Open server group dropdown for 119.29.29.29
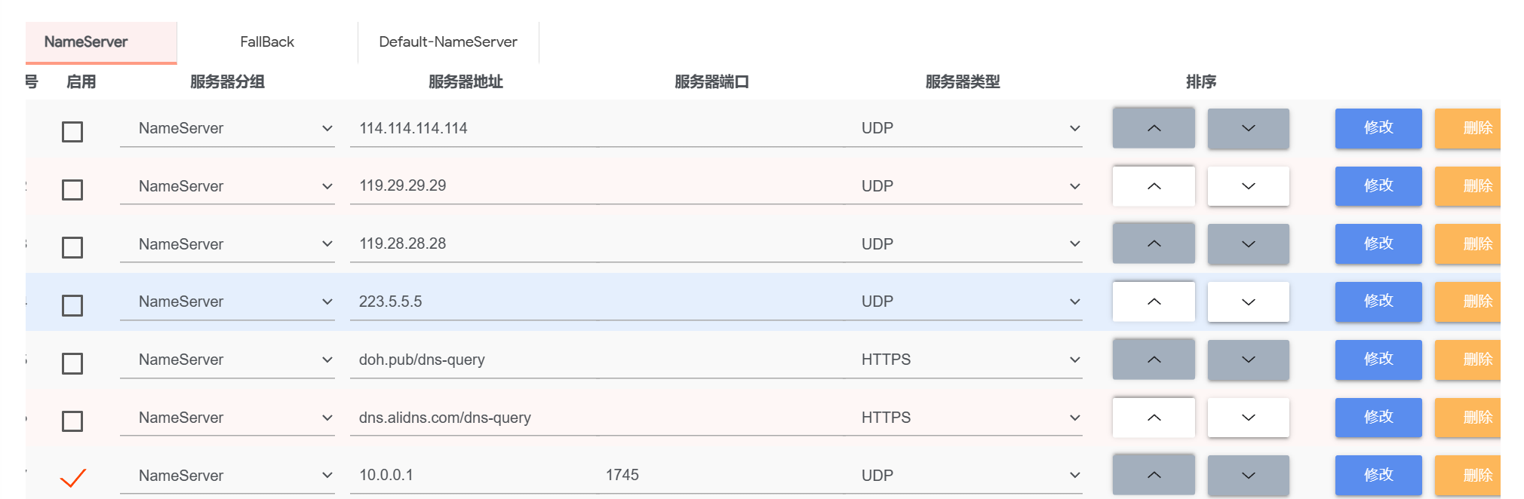The height and width of the screenshot is (499, 1524). pos(226,186)
